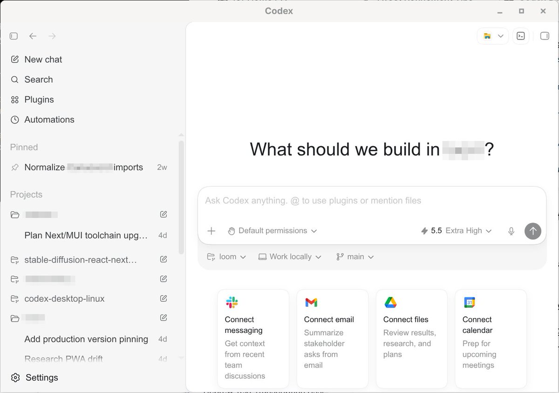
Task: Click the Automations clock icon
Action: click(x=15, y=120)
